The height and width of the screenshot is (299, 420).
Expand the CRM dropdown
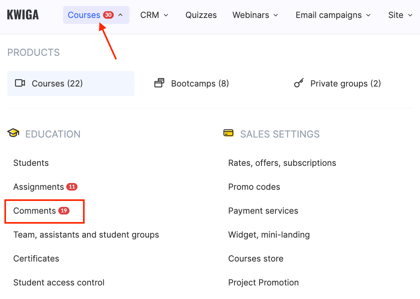[154, 15]
